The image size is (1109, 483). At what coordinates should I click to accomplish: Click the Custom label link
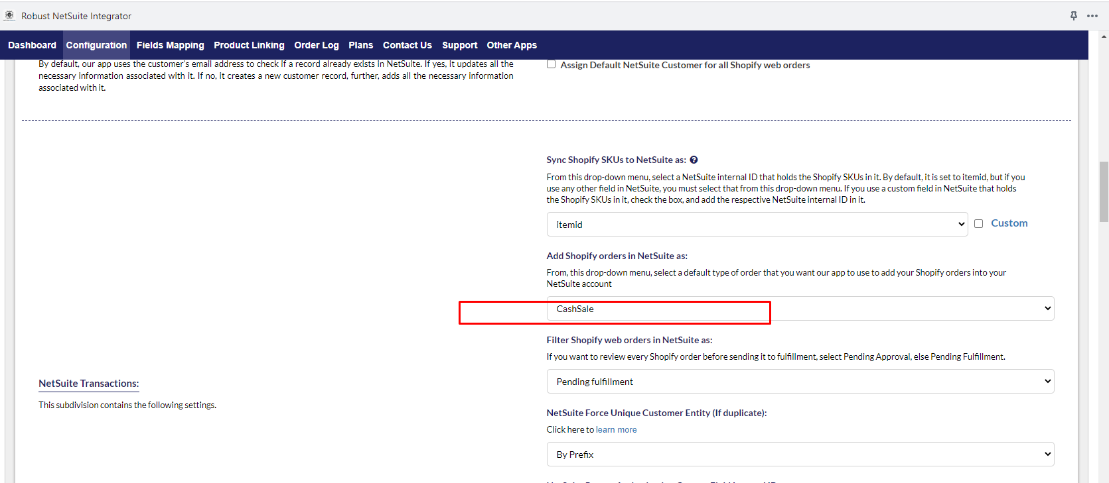[x=1009, y=223]
